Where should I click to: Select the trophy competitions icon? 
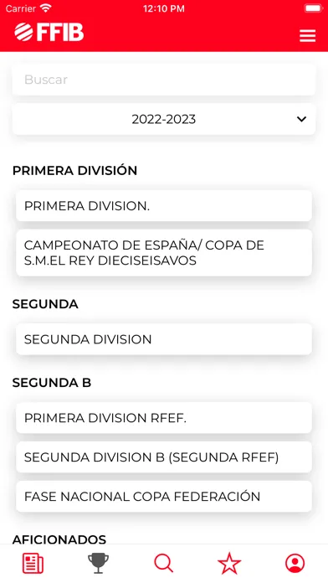pyautogui.click(x=99, y=563)
